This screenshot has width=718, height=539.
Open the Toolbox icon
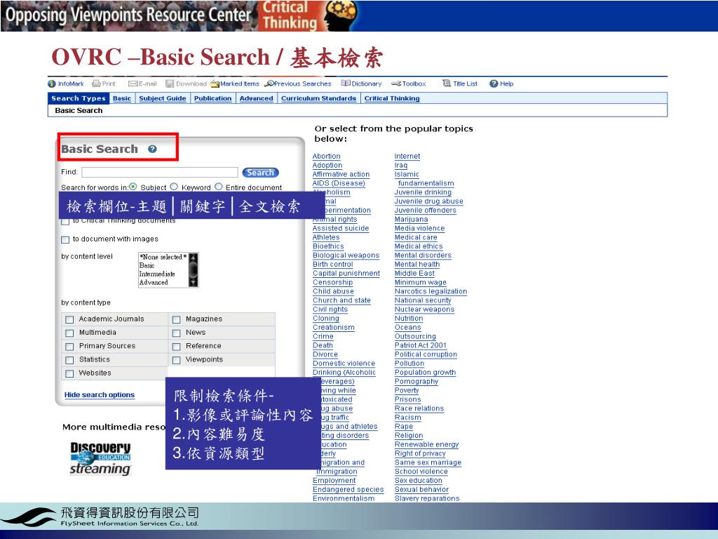[x=396, y=84]
